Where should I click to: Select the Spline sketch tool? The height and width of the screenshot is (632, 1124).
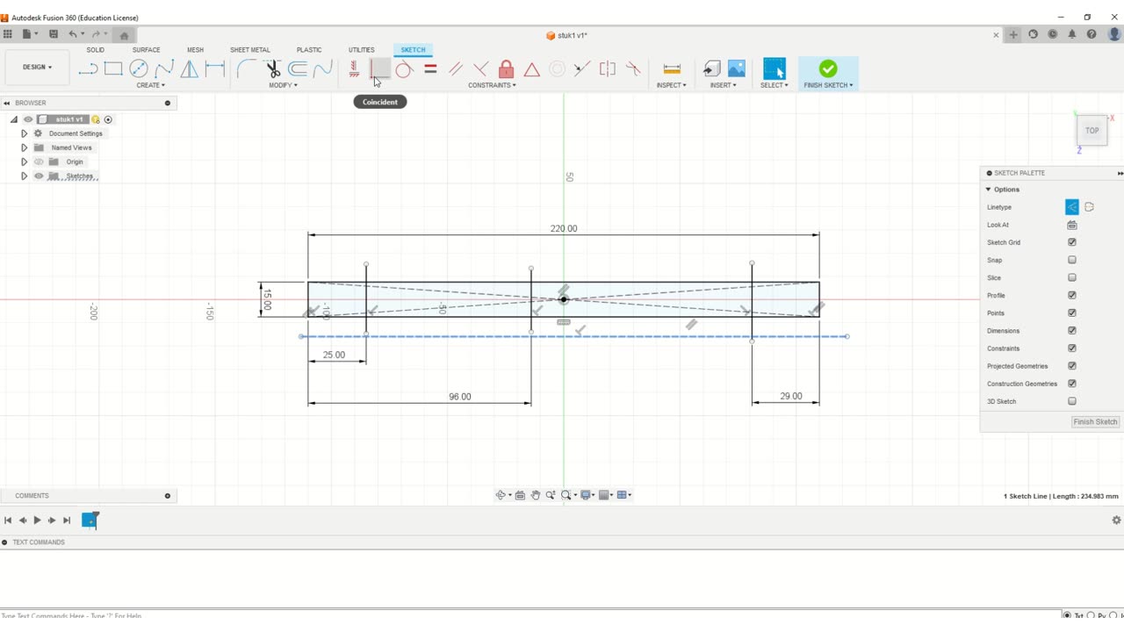[164, 69]
